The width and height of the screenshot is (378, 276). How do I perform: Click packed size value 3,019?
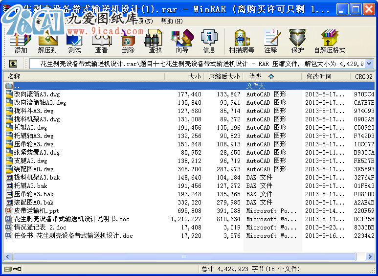pos(232,227)
